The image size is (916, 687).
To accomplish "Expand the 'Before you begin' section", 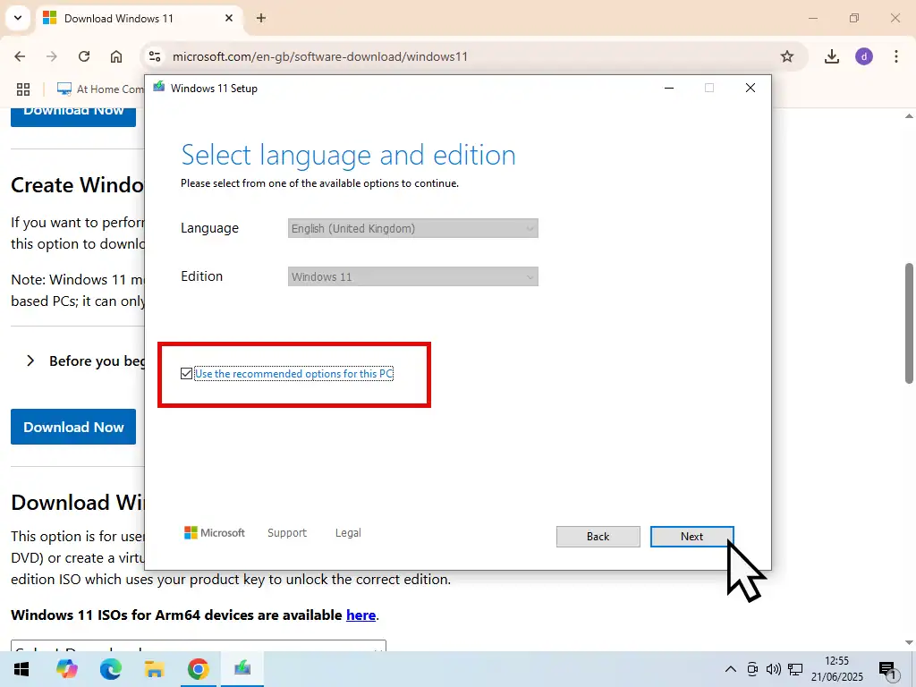I will [x=30, y=361].
